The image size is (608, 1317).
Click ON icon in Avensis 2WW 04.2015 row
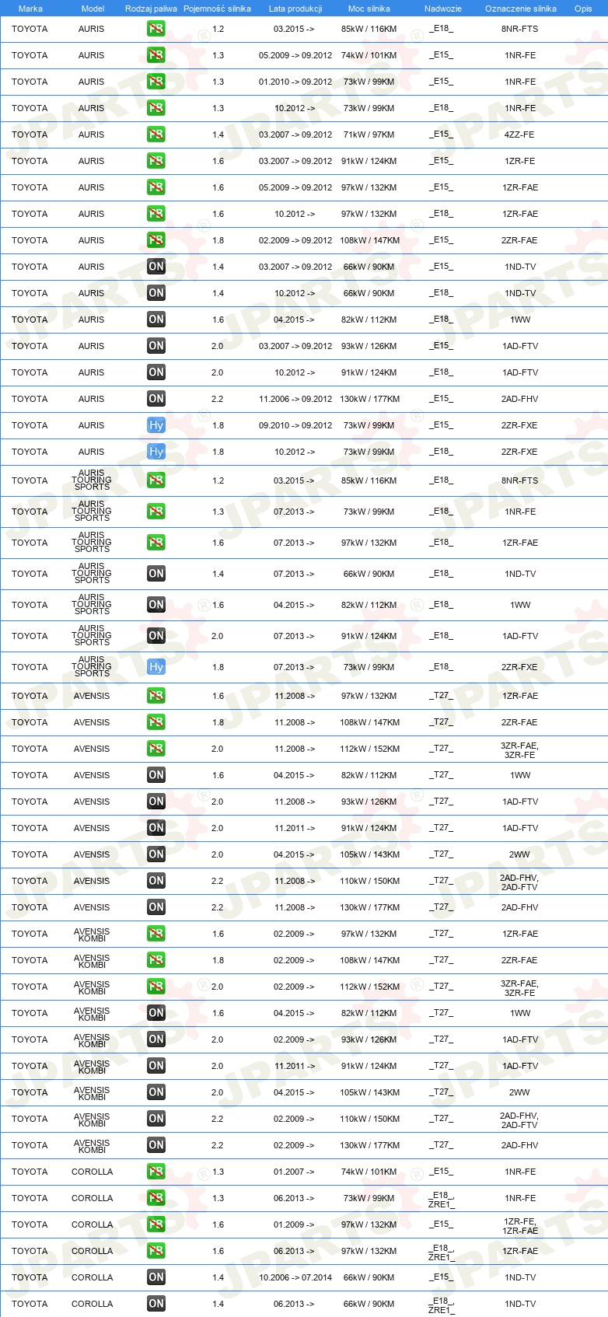point(156,854)
